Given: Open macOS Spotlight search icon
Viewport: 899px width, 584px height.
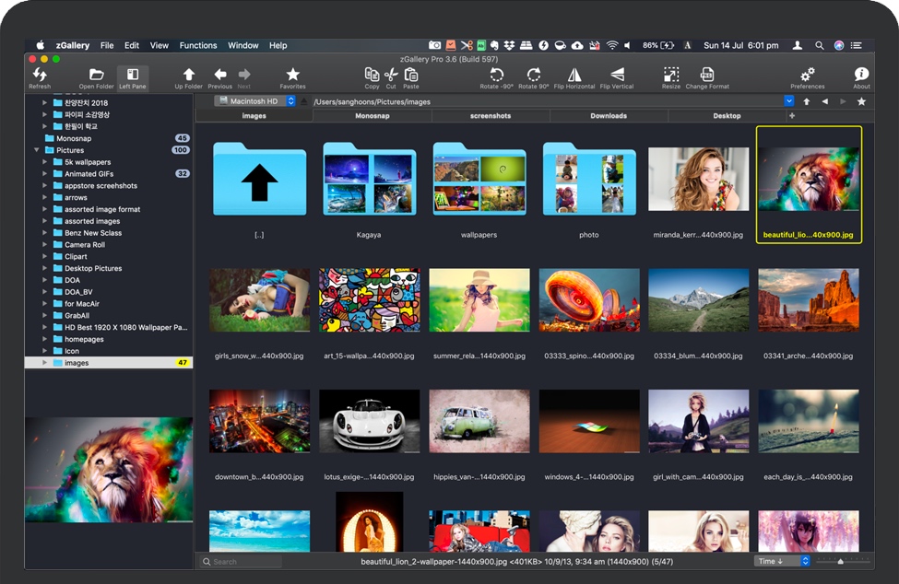Looking at the screenshot, I should [820, 45].
